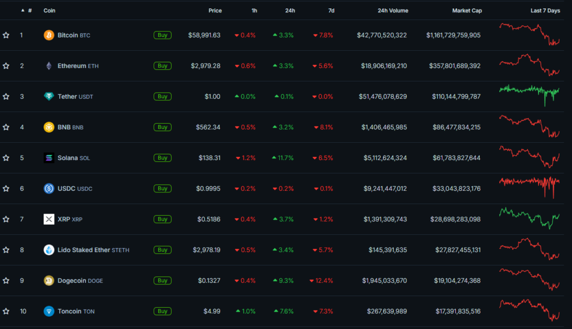Click the Toncoin logo icon

pyautogui.click(x=49, y=311)
